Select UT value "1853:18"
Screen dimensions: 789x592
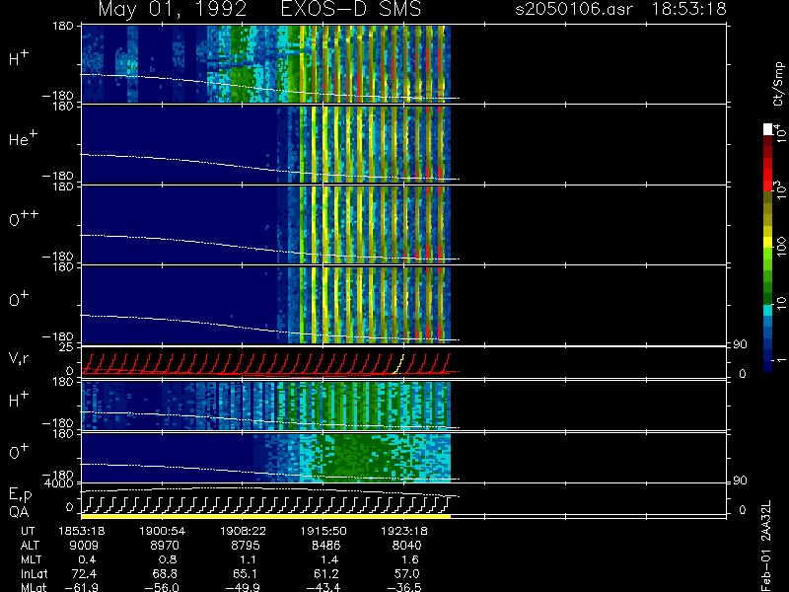tap(82, 531)
